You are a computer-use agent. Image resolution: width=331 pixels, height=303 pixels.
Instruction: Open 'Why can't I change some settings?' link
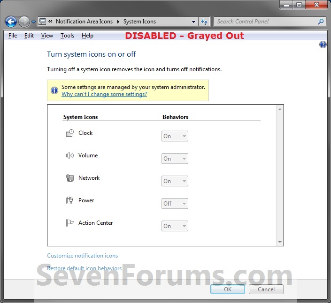pos(104,94)
